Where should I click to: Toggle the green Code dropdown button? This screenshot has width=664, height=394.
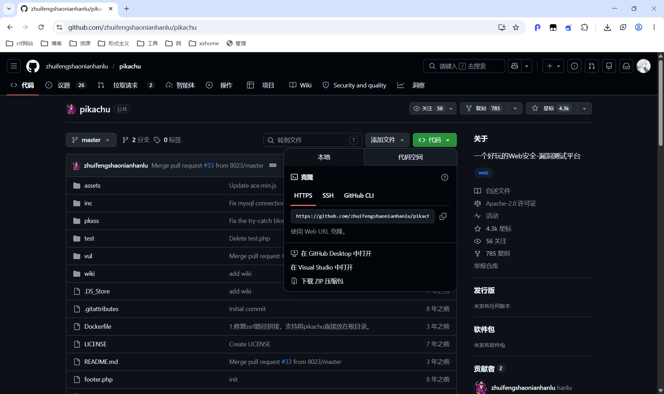coord(435,140)
